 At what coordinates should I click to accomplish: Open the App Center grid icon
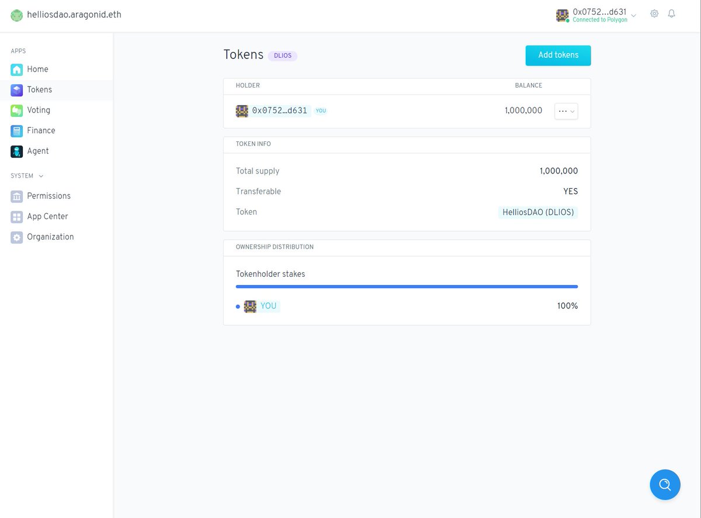(16, 217)
